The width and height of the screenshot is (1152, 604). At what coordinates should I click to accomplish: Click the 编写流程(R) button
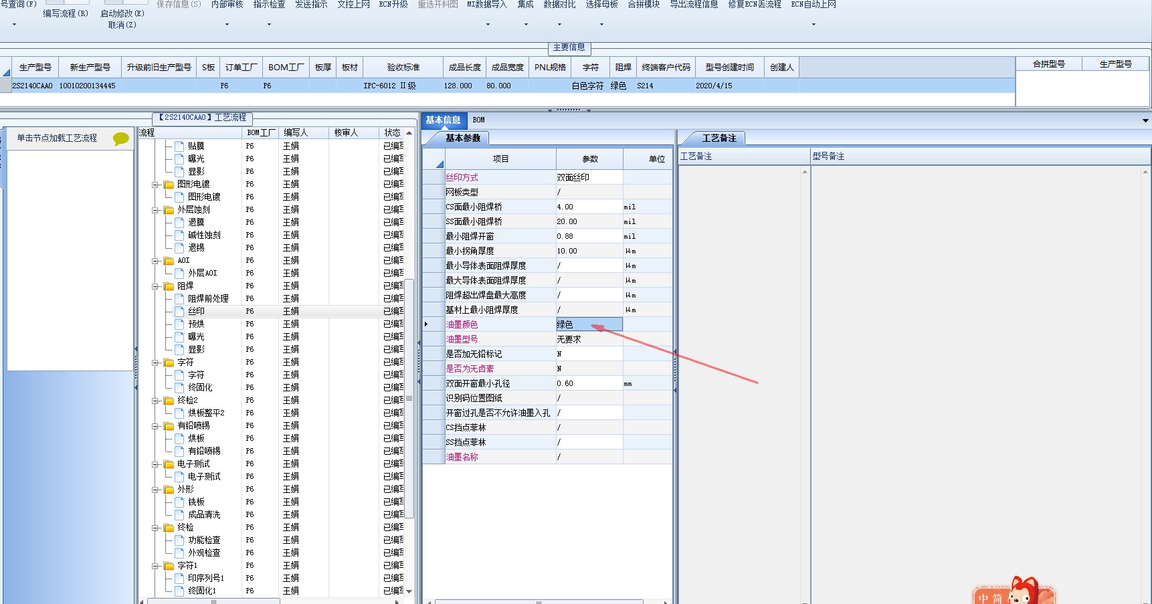(66, 13)
